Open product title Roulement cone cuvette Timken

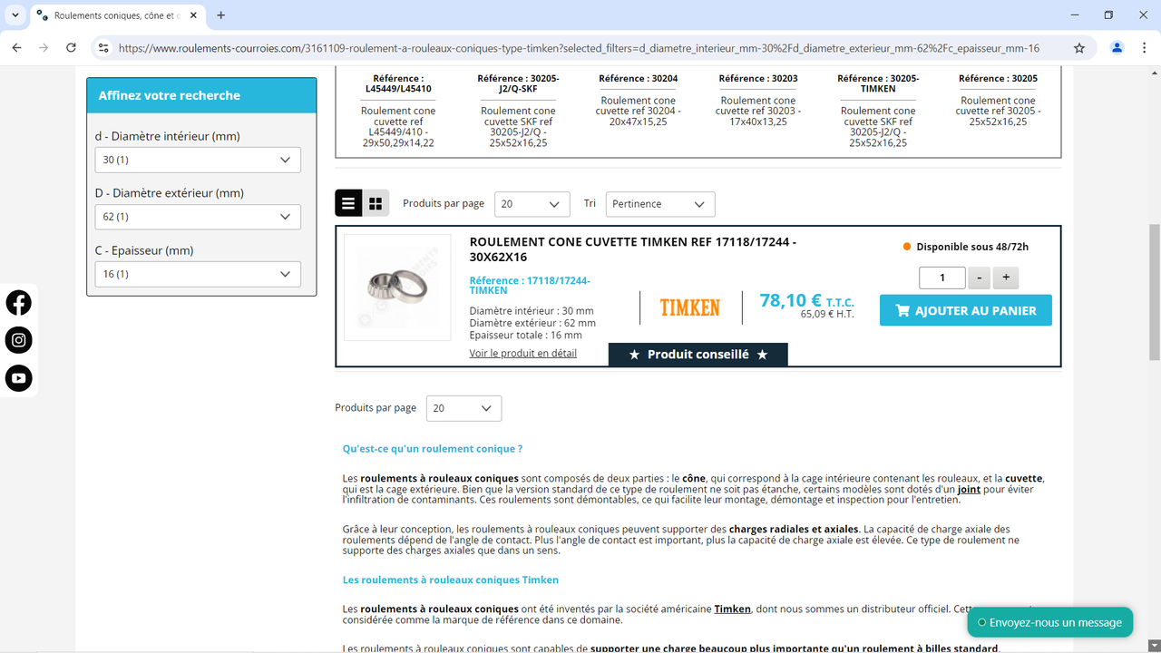(633, 249)
